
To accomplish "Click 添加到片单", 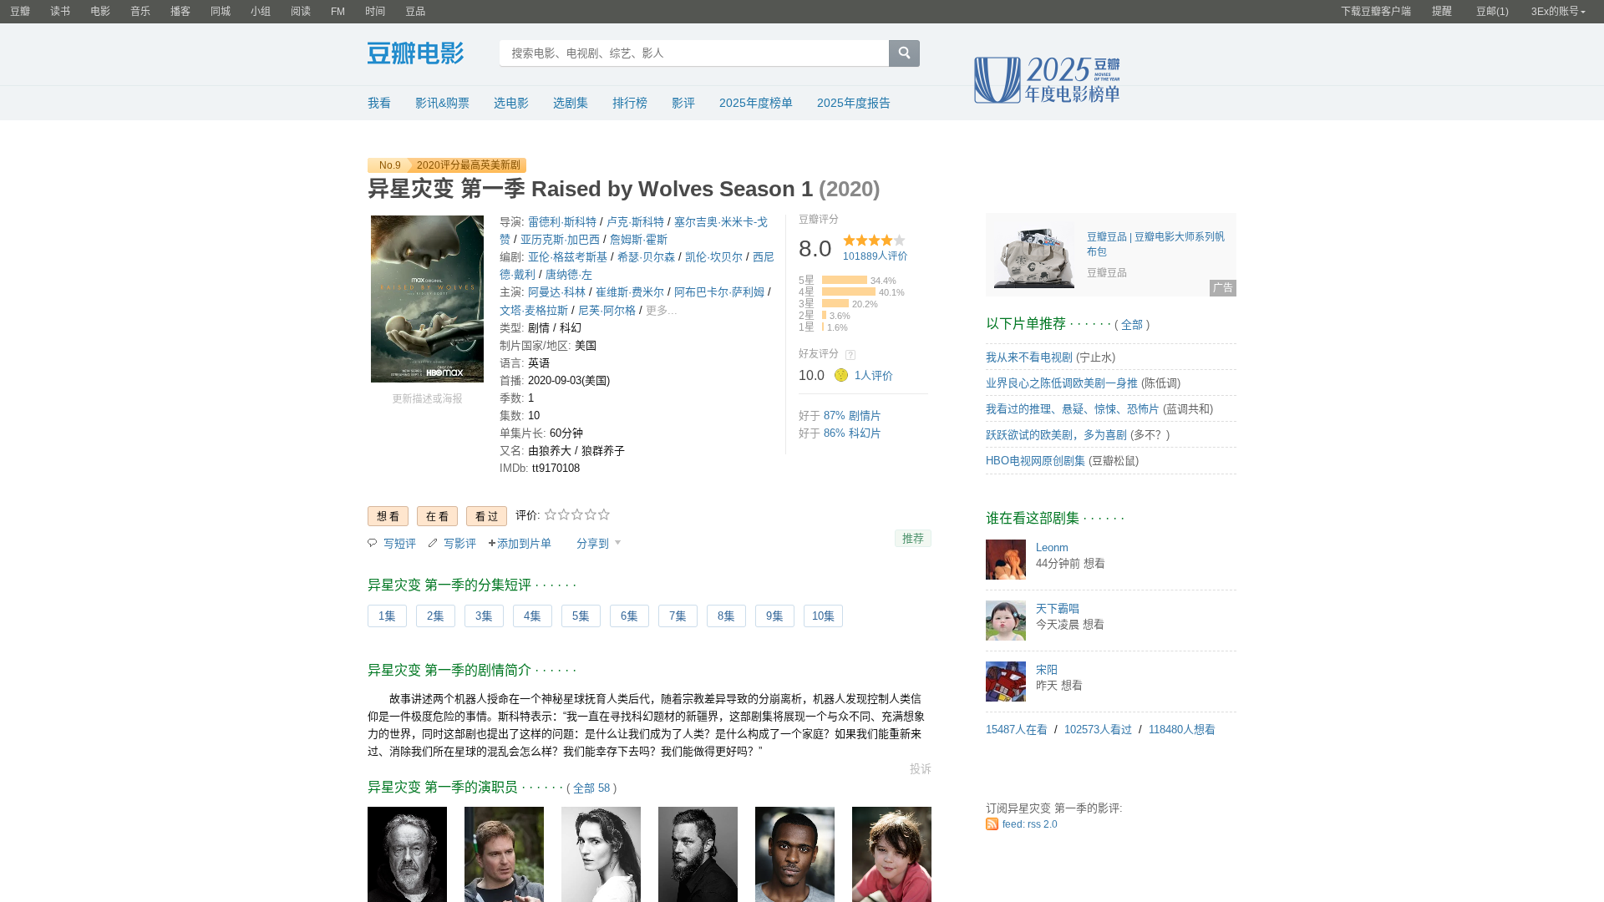I will coord(520,544).
